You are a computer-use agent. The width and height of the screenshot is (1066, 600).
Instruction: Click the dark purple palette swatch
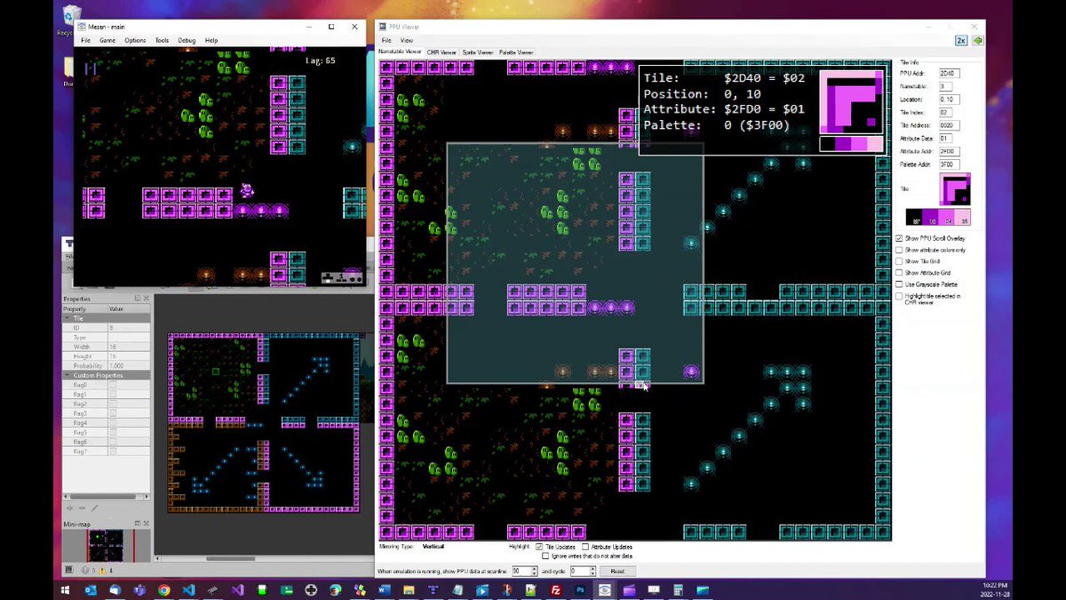click(930, 217)
